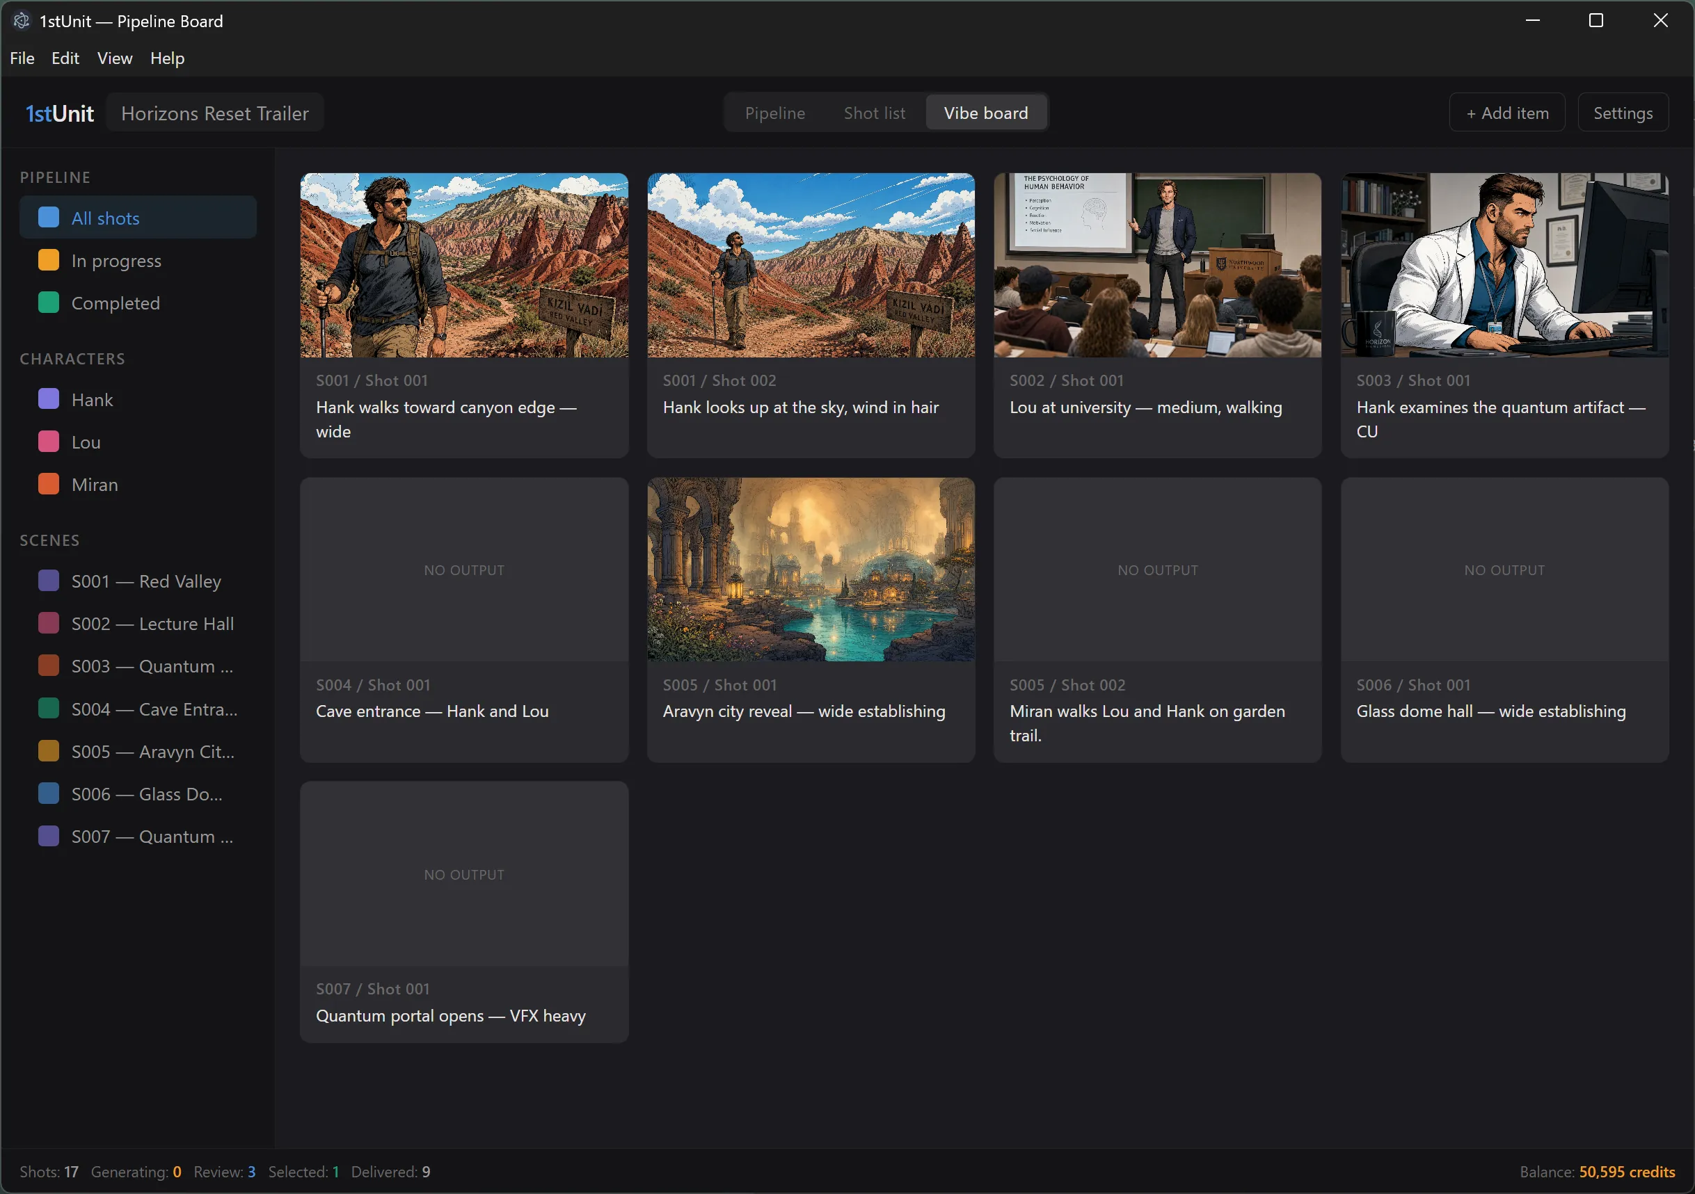Filter by All shots
1695x1194 pixels.
[138, 218]
